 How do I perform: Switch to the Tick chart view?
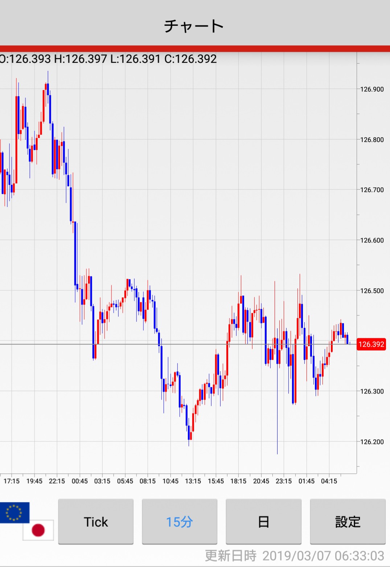(x=96, y=522)
